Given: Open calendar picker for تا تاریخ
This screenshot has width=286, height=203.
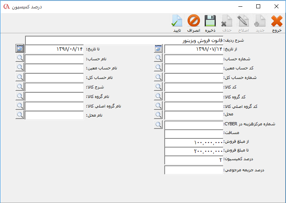Looking at the screenshot, I should point(20,49).
